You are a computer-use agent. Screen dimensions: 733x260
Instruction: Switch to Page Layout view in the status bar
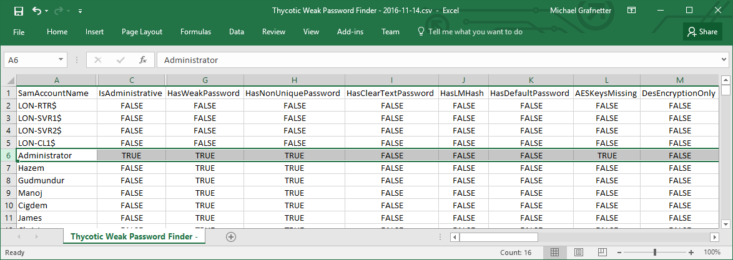[579, 253]
